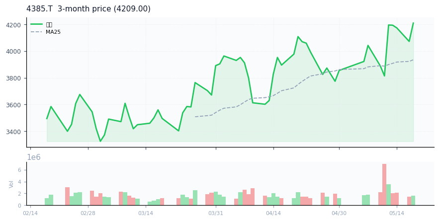Image resolution: width=439 pixels, height=221 pixels.
Task: Click the tallest red volume bar
Action: pos(384,185)
